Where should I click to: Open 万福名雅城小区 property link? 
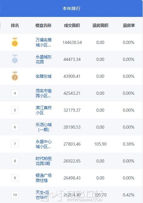(43, 42)
